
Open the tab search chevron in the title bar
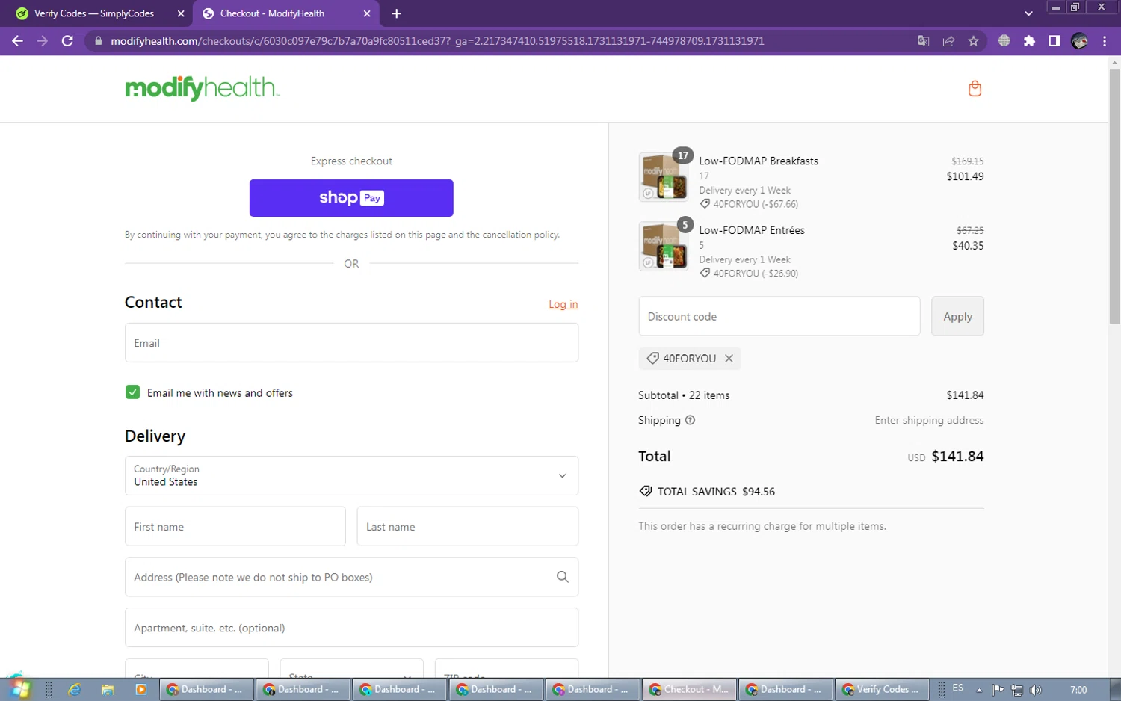pos(1028,13)
